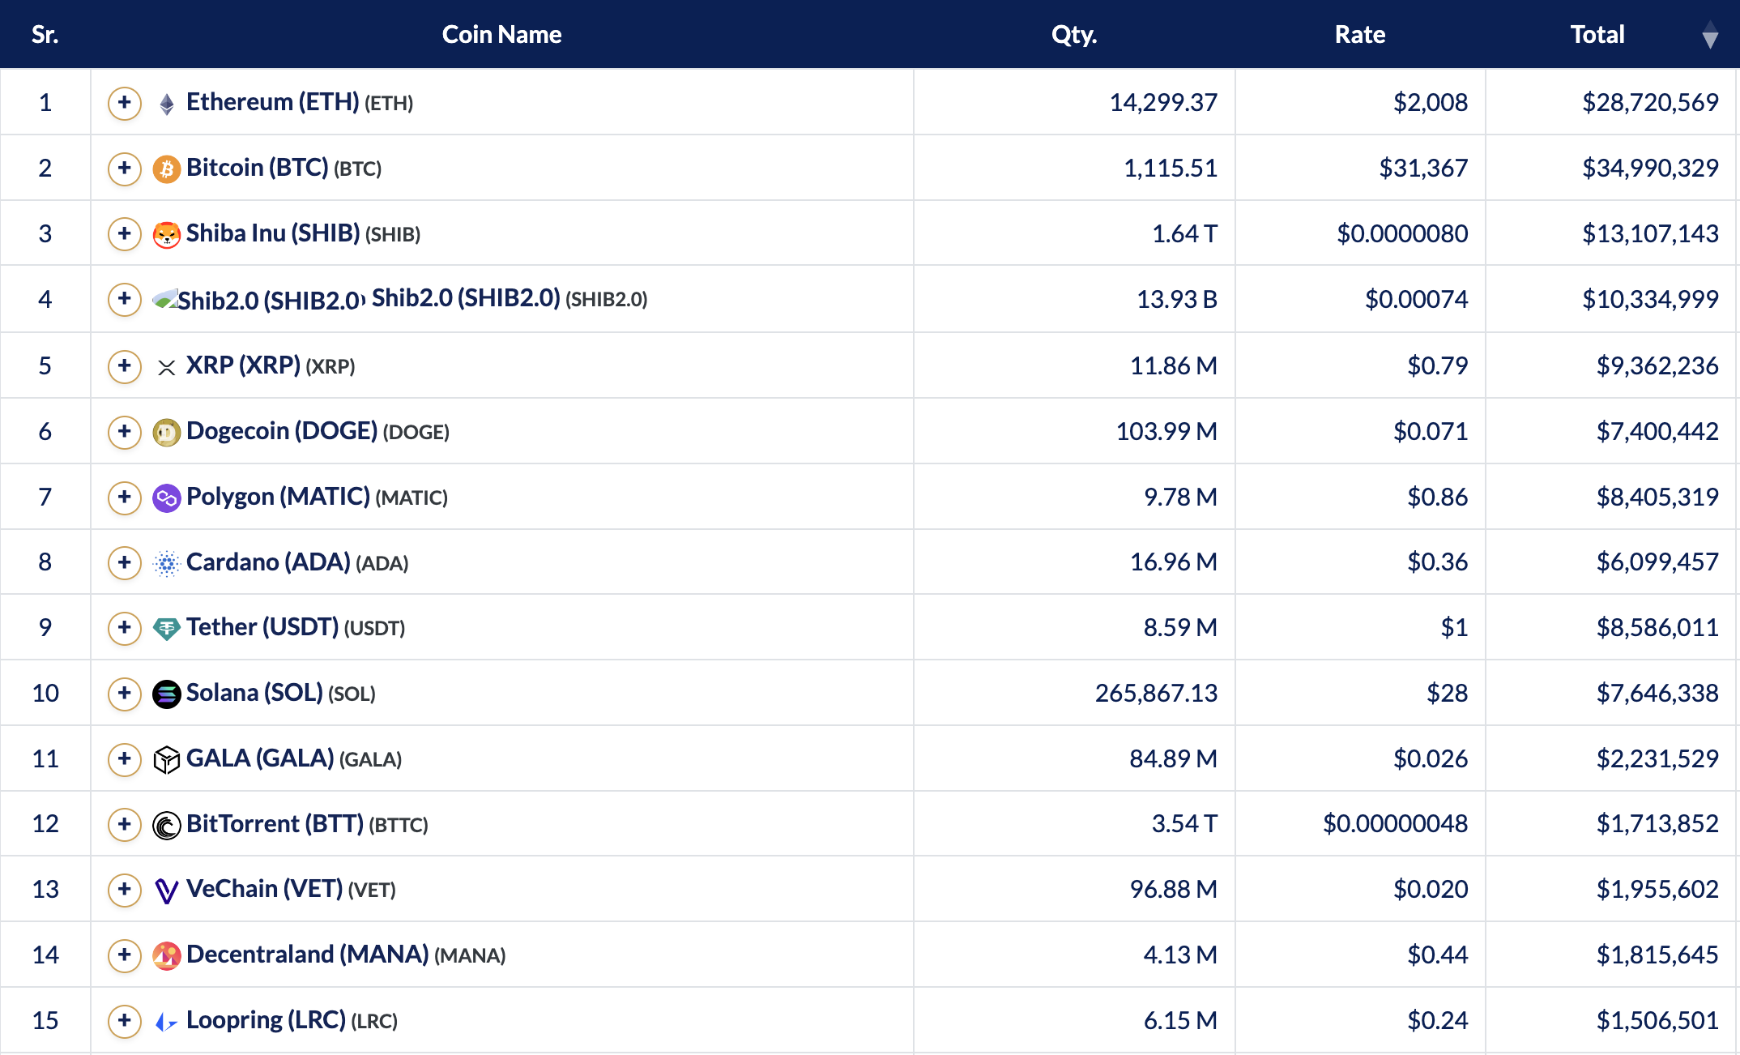Click the GALA cube logo icon

(x=166, y=760)
